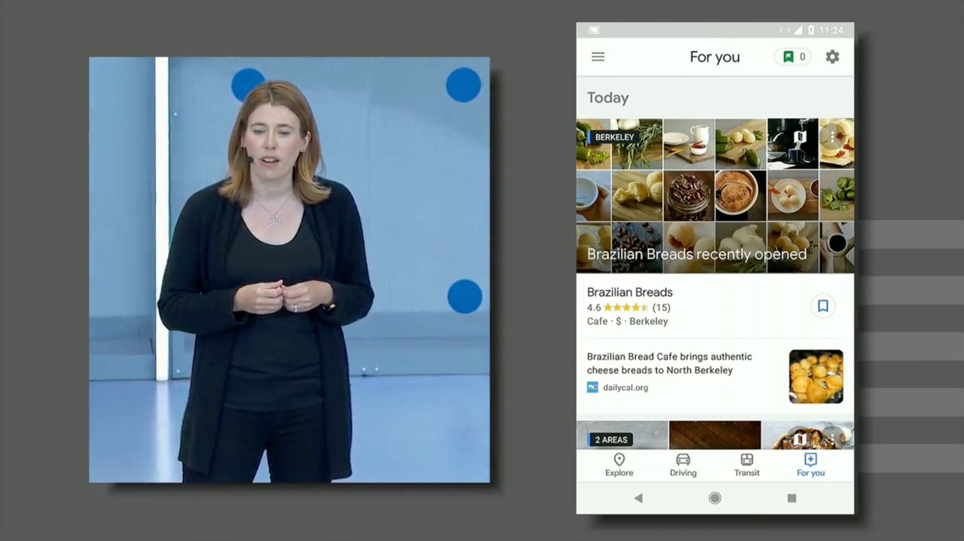Tap the 11:24 clock in the status bar
Screen dimensions: 964x541
(831, 30)
